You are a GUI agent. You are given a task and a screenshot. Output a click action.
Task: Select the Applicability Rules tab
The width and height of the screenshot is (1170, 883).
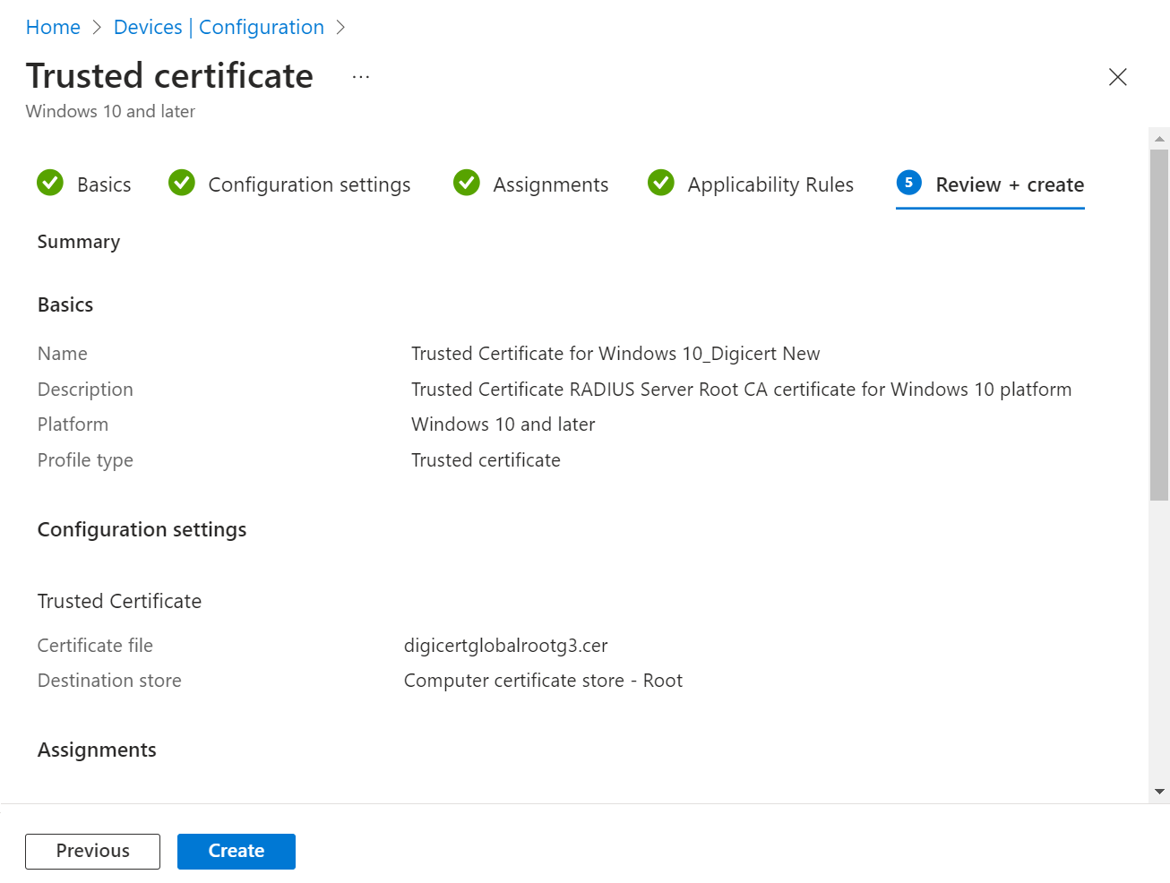coord(751,184)
